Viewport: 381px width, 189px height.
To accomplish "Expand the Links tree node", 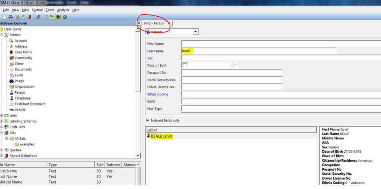I will click(x=1, y=115).
